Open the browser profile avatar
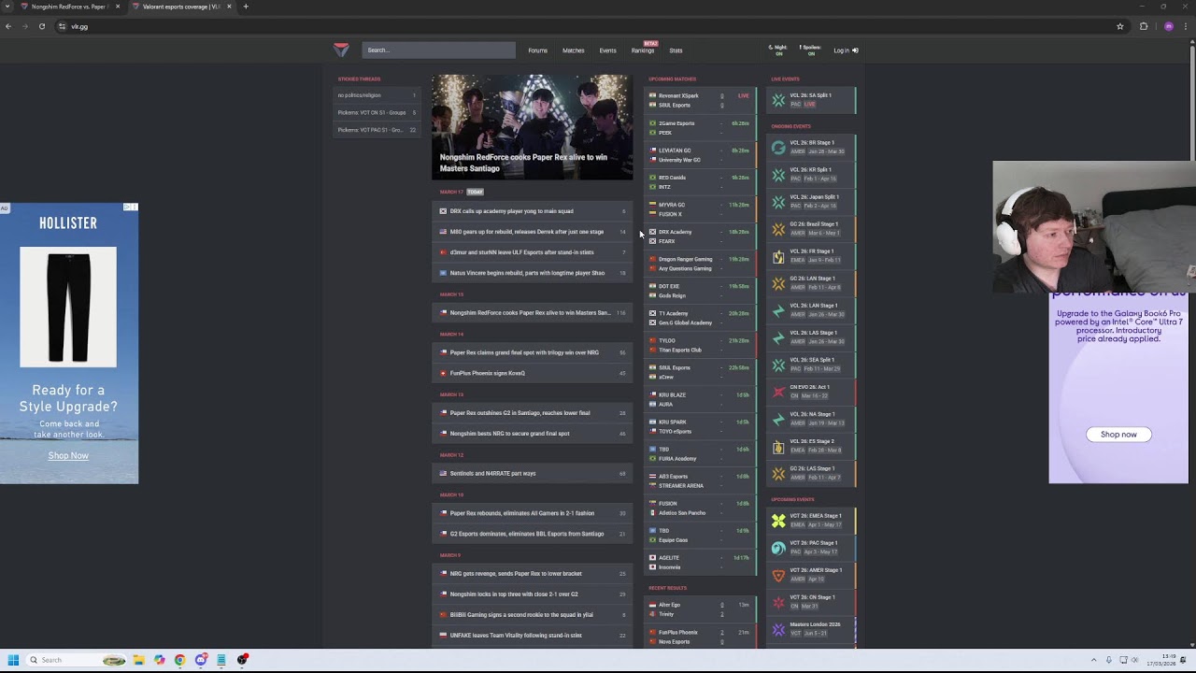Image resolution: width=1196 pixels, height=673 pixels. (x=1168, y=26)
